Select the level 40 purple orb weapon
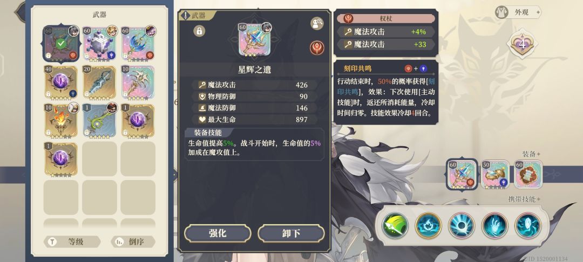The image size is (583, 262). [x=61, y=82]
